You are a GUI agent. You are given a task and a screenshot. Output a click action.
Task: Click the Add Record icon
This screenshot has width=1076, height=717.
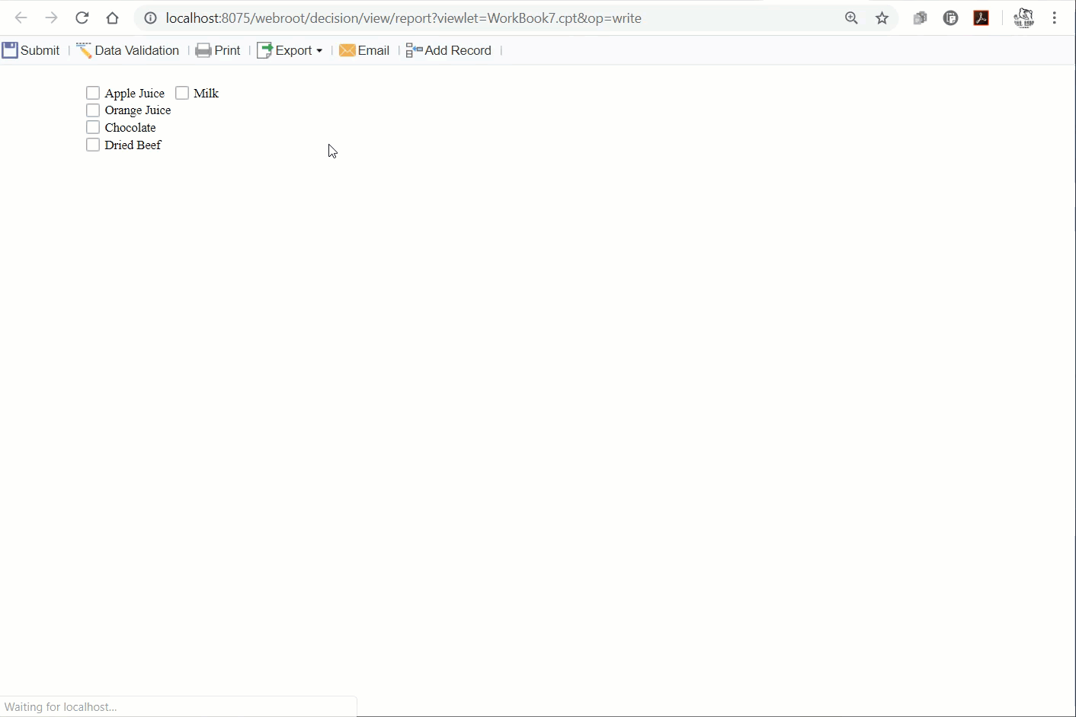pyautogui.click(x=414, y=50)
